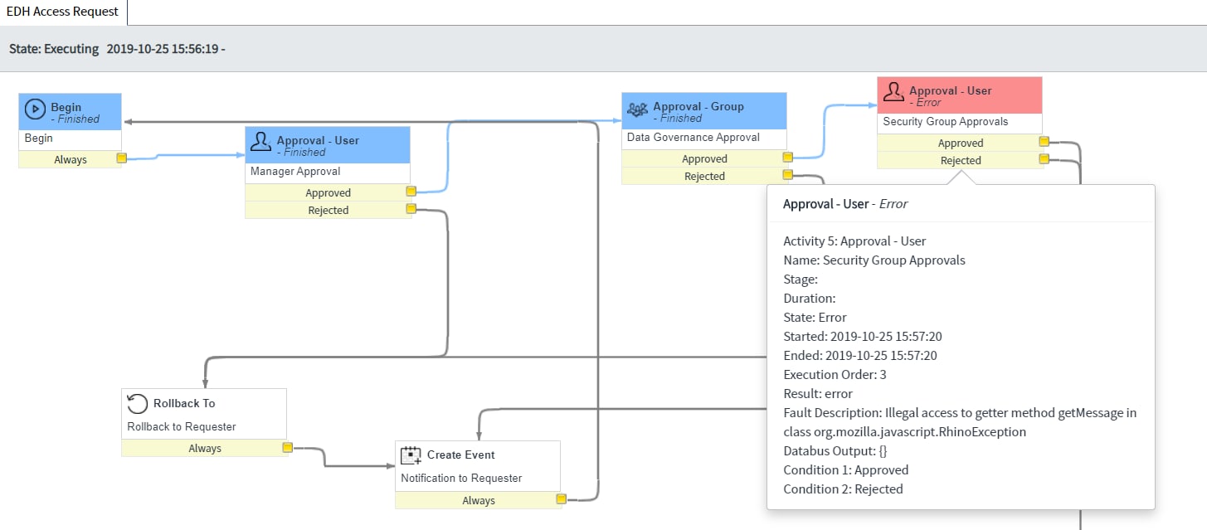Click the Manager Approval user icon
1207x530 pixels.
click(x=260, y=143)
